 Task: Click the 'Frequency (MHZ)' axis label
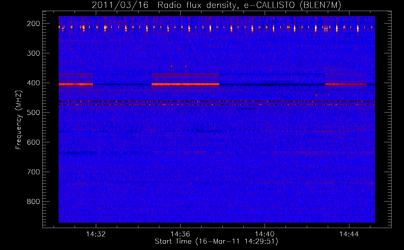click(x=19, y=120)
